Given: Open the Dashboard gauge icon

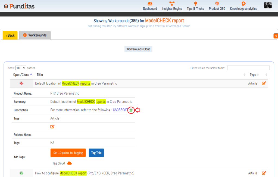Looking at the screenshot, I should coord(150,4).
